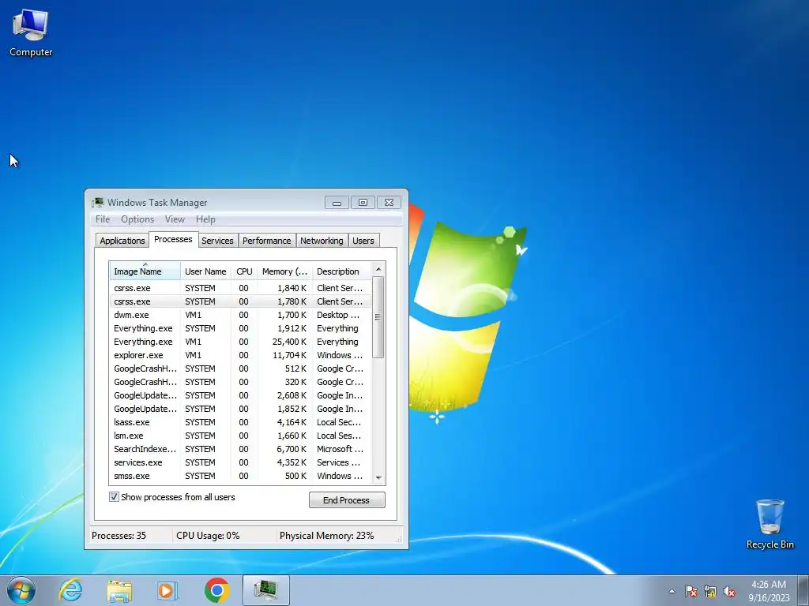Select the lsass.exe process row
The height and width of the screenshot is (606, 809).
(240, 422)
